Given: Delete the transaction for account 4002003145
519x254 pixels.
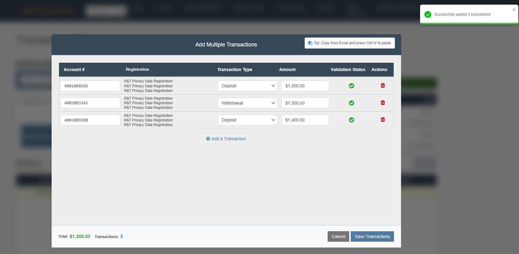Looking at the screenshot, I should (383, 103).
